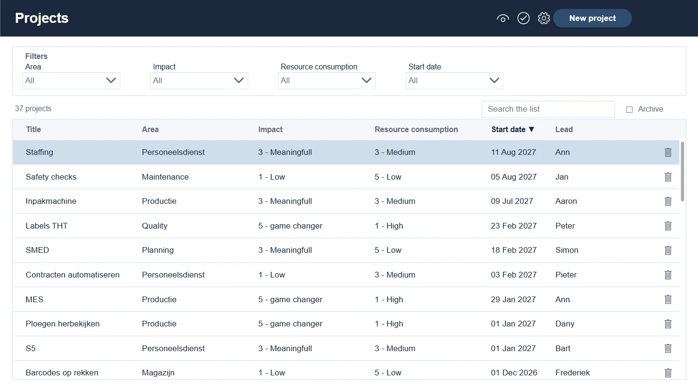Sort by the Lead column header

pyautogui.click(x=564, y=129)
